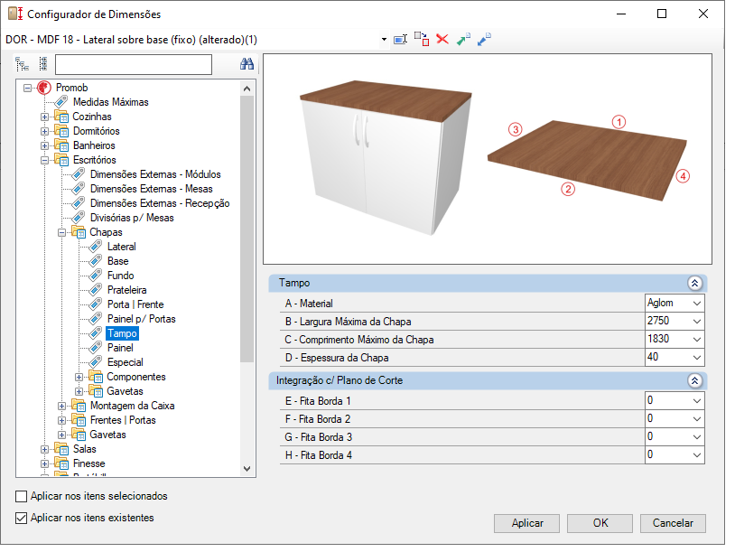
Task: Click the tree search input field
Action: [x=134, y=64]
